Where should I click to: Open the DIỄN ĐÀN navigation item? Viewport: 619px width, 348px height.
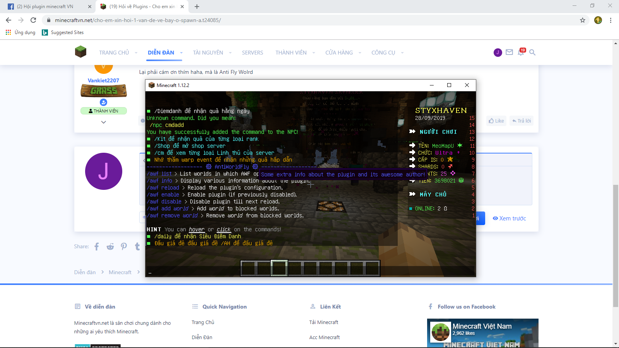[161, 53]
